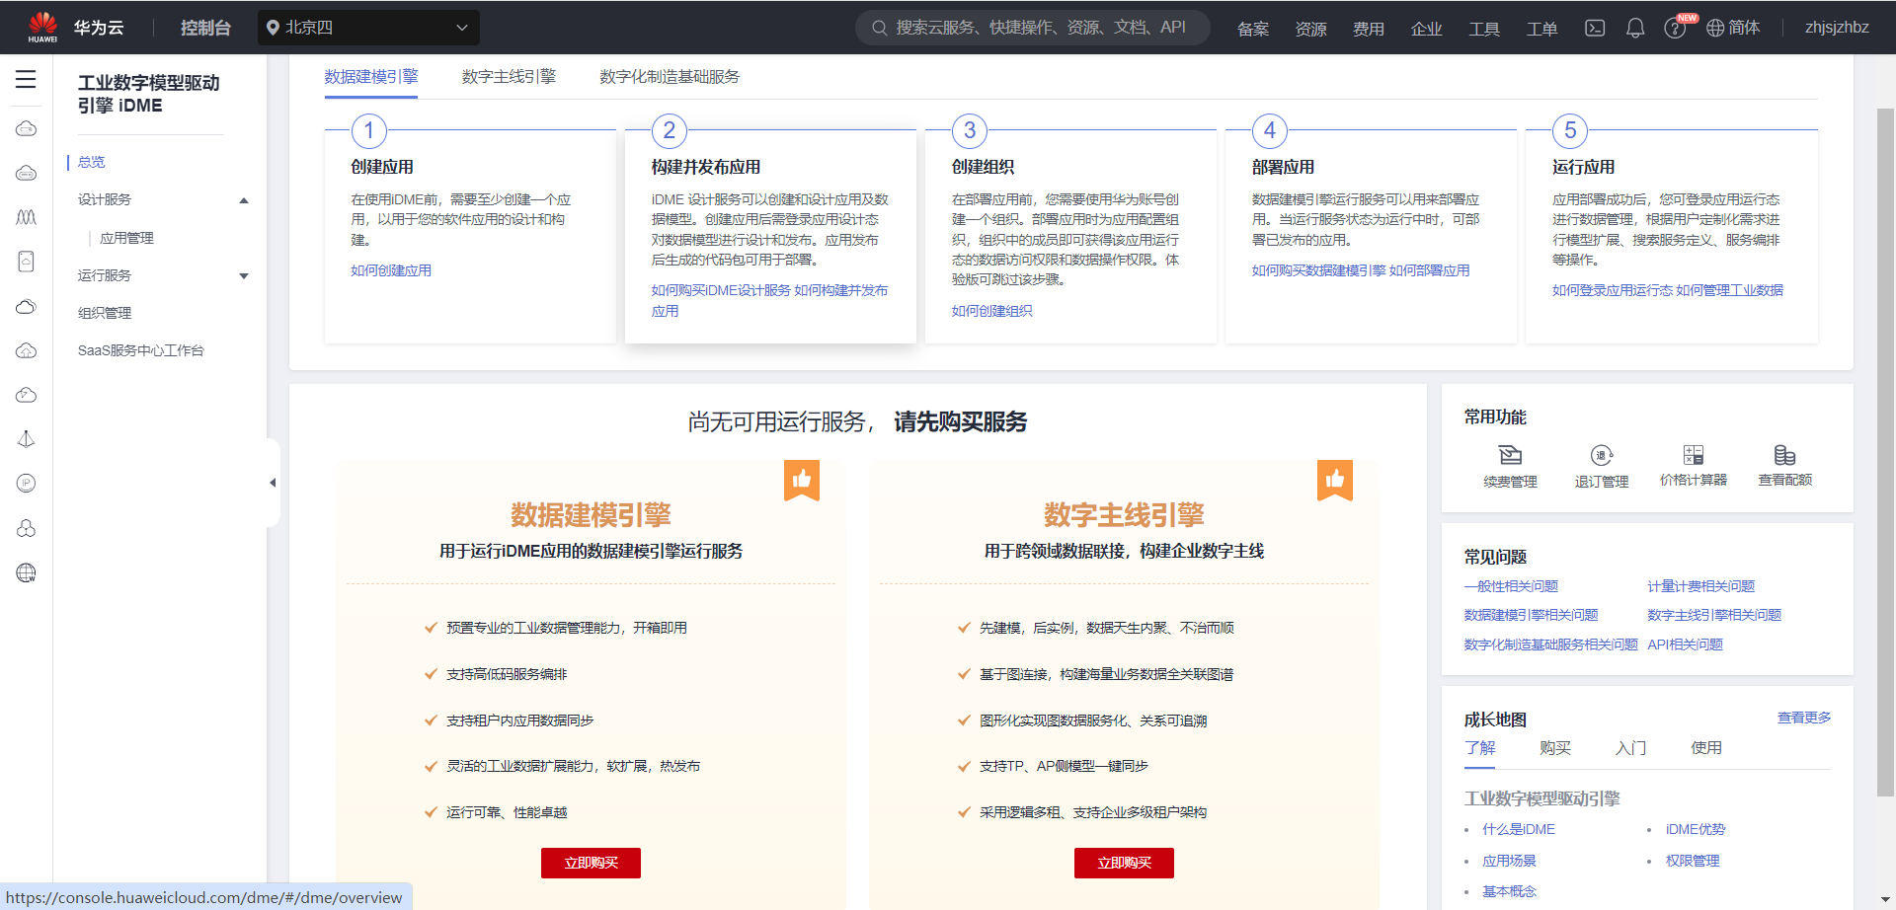This screenshot has width=1896, height=910.
Task: Click the sidebar cloud icon just above the wave icon
Action: [x=27, y=173]
